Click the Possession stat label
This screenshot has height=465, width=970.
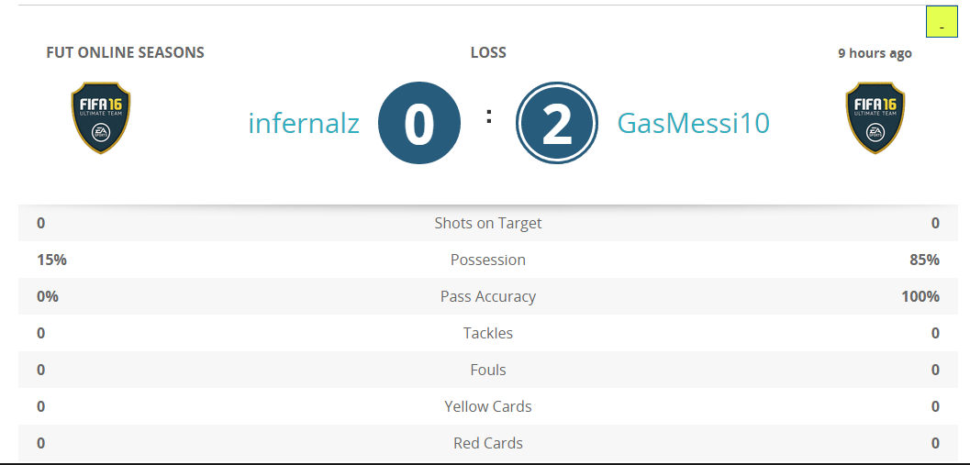point(488,260)
